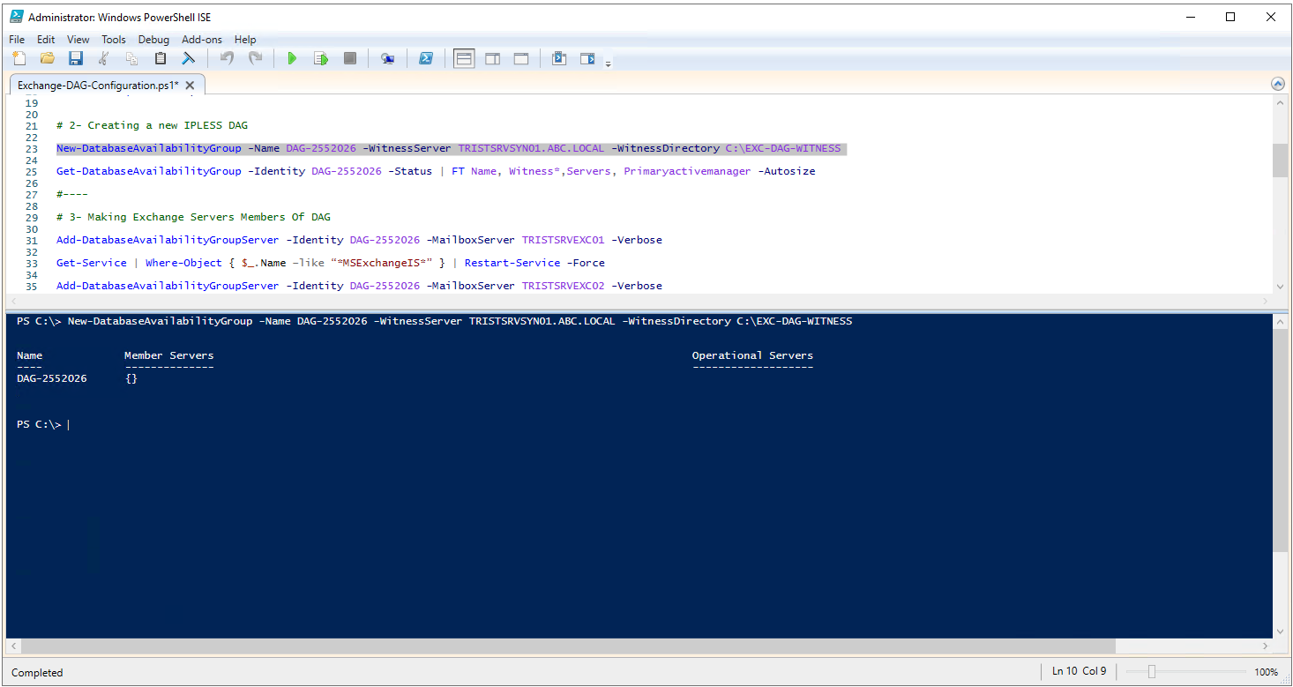Click console prompt input line
Viewport: 1293px width, 687px height.
(x=639, y=424)
